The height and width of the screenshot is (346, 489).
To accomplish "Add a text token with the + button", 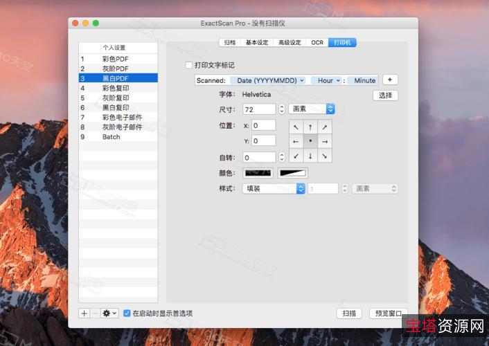I will coord(390,80).
